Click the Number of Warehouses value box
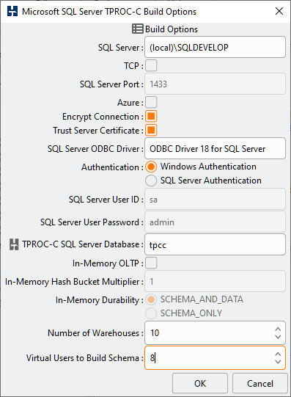Image resolution: width=291 pixels, height=397 pixels. tap(215, 333)
